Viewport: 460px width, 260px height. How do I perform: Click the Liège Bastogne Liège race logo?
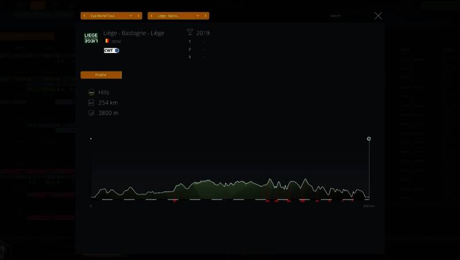(x=91, y=37)
